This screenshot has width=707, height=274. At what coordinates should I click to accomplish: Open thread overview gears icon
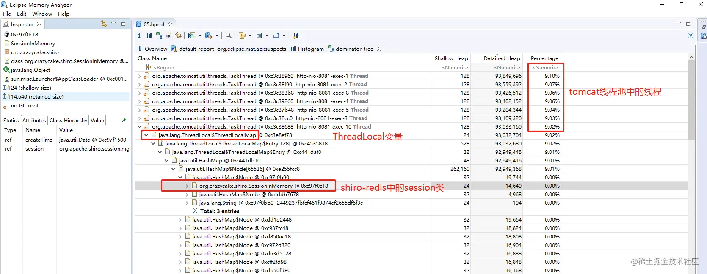coord(178,36)
